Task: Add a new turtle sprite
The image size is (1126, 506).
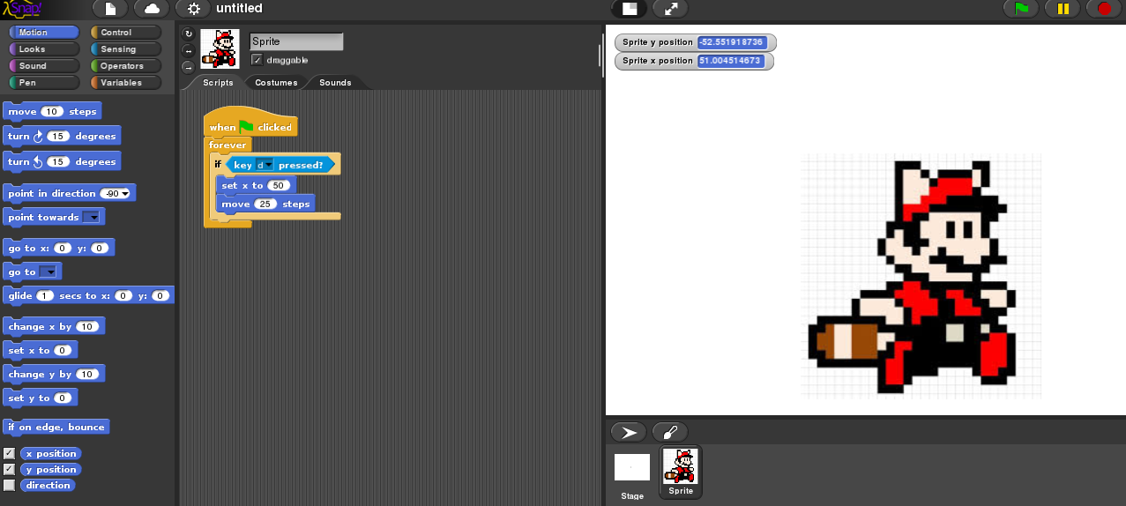Action: pyautogui.click(x=629, y=433)
